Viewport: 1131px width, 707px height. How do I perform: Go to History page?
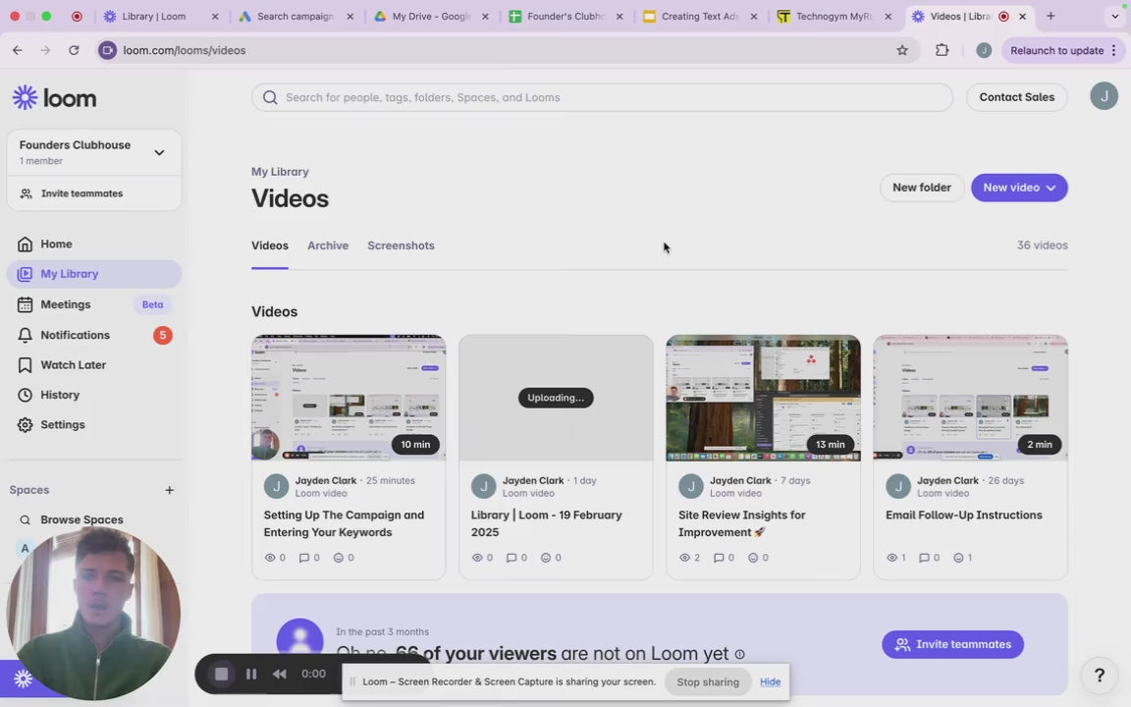tap(60, 395)
